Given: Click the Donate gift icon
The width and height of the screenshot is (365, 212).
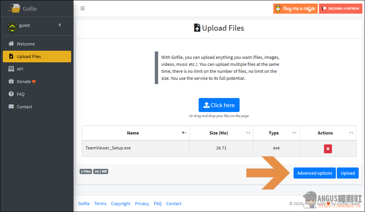Looking at the screenshot, I should (11, 81).
